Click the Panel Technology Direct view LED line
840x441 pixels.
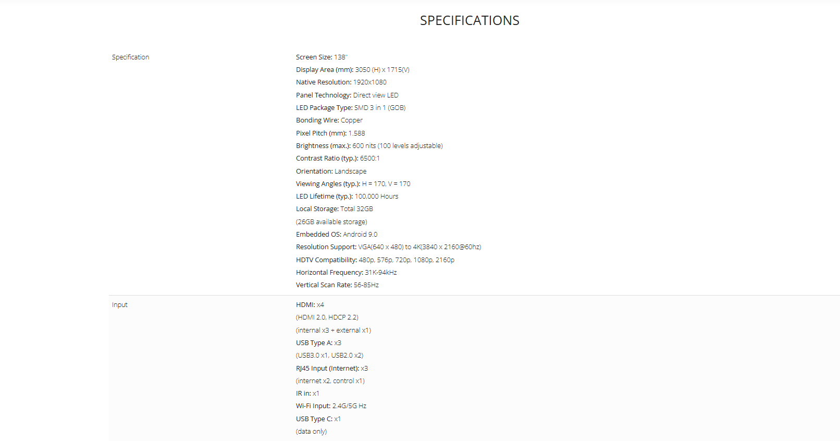tap(347, 95)
